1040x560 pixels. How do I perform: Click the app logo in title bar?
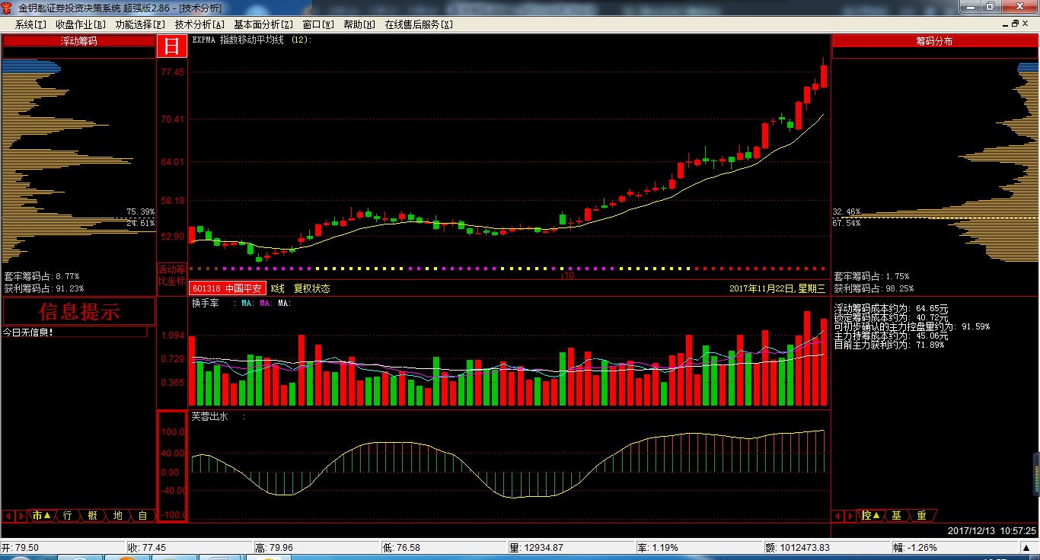click(x=8, y=8)
